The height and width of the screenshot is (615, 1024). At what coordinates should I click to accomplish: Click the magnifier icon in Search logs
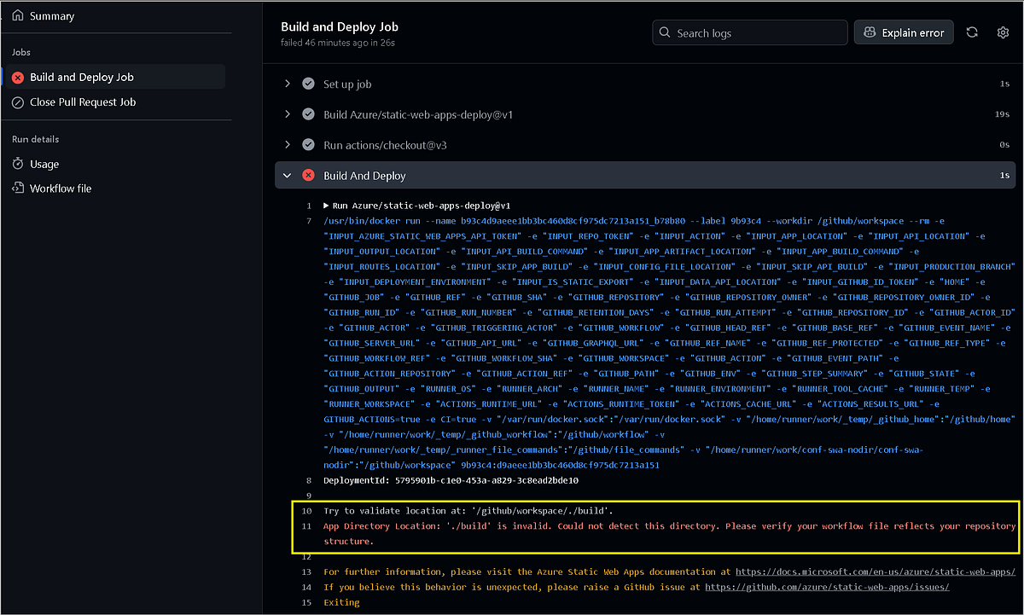pyautogui.click(x=666, y=32)
